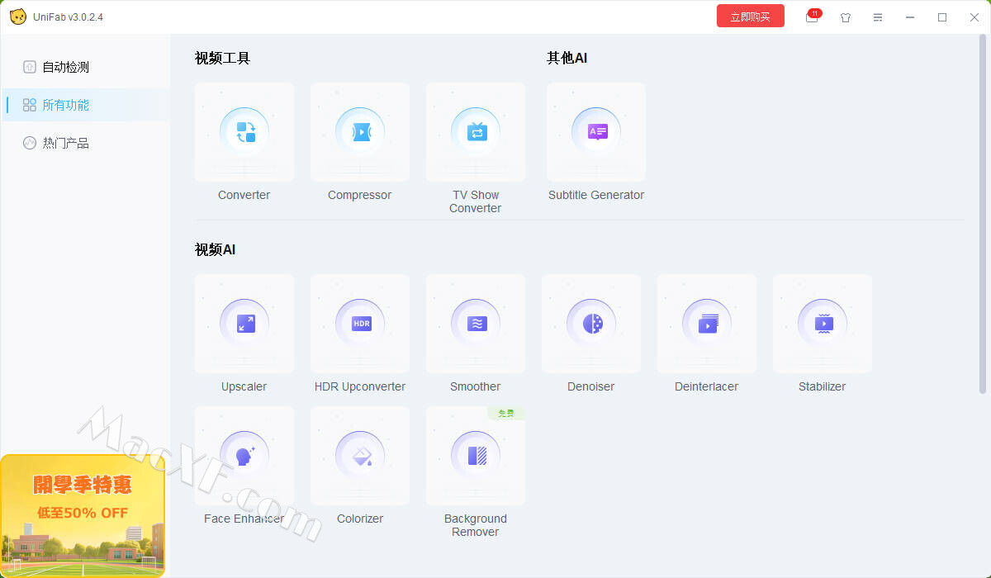Click the 其他AI section heading

pyautogui.click(x=567, y=58)
